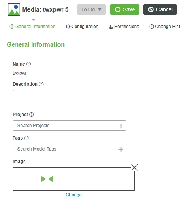Click the Change image link
Screen dimensions: 180x201
(x=74, y=195)
